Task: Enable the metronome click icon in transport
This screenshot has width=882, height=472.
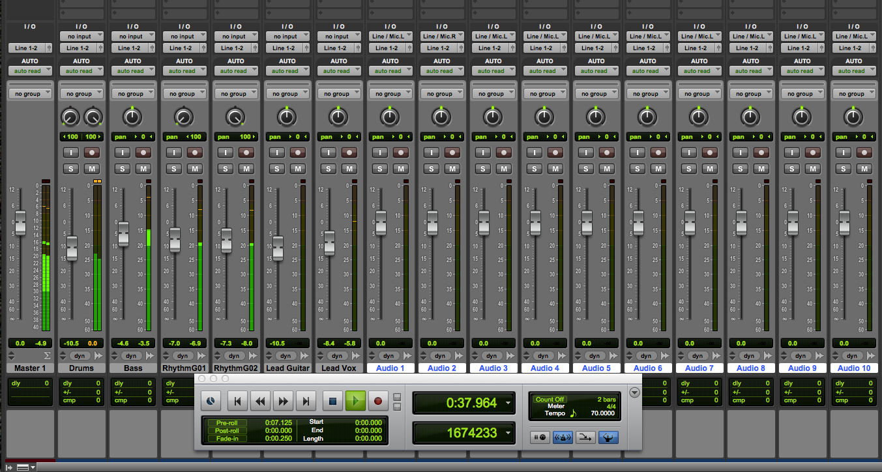Action: click(563, 437)
